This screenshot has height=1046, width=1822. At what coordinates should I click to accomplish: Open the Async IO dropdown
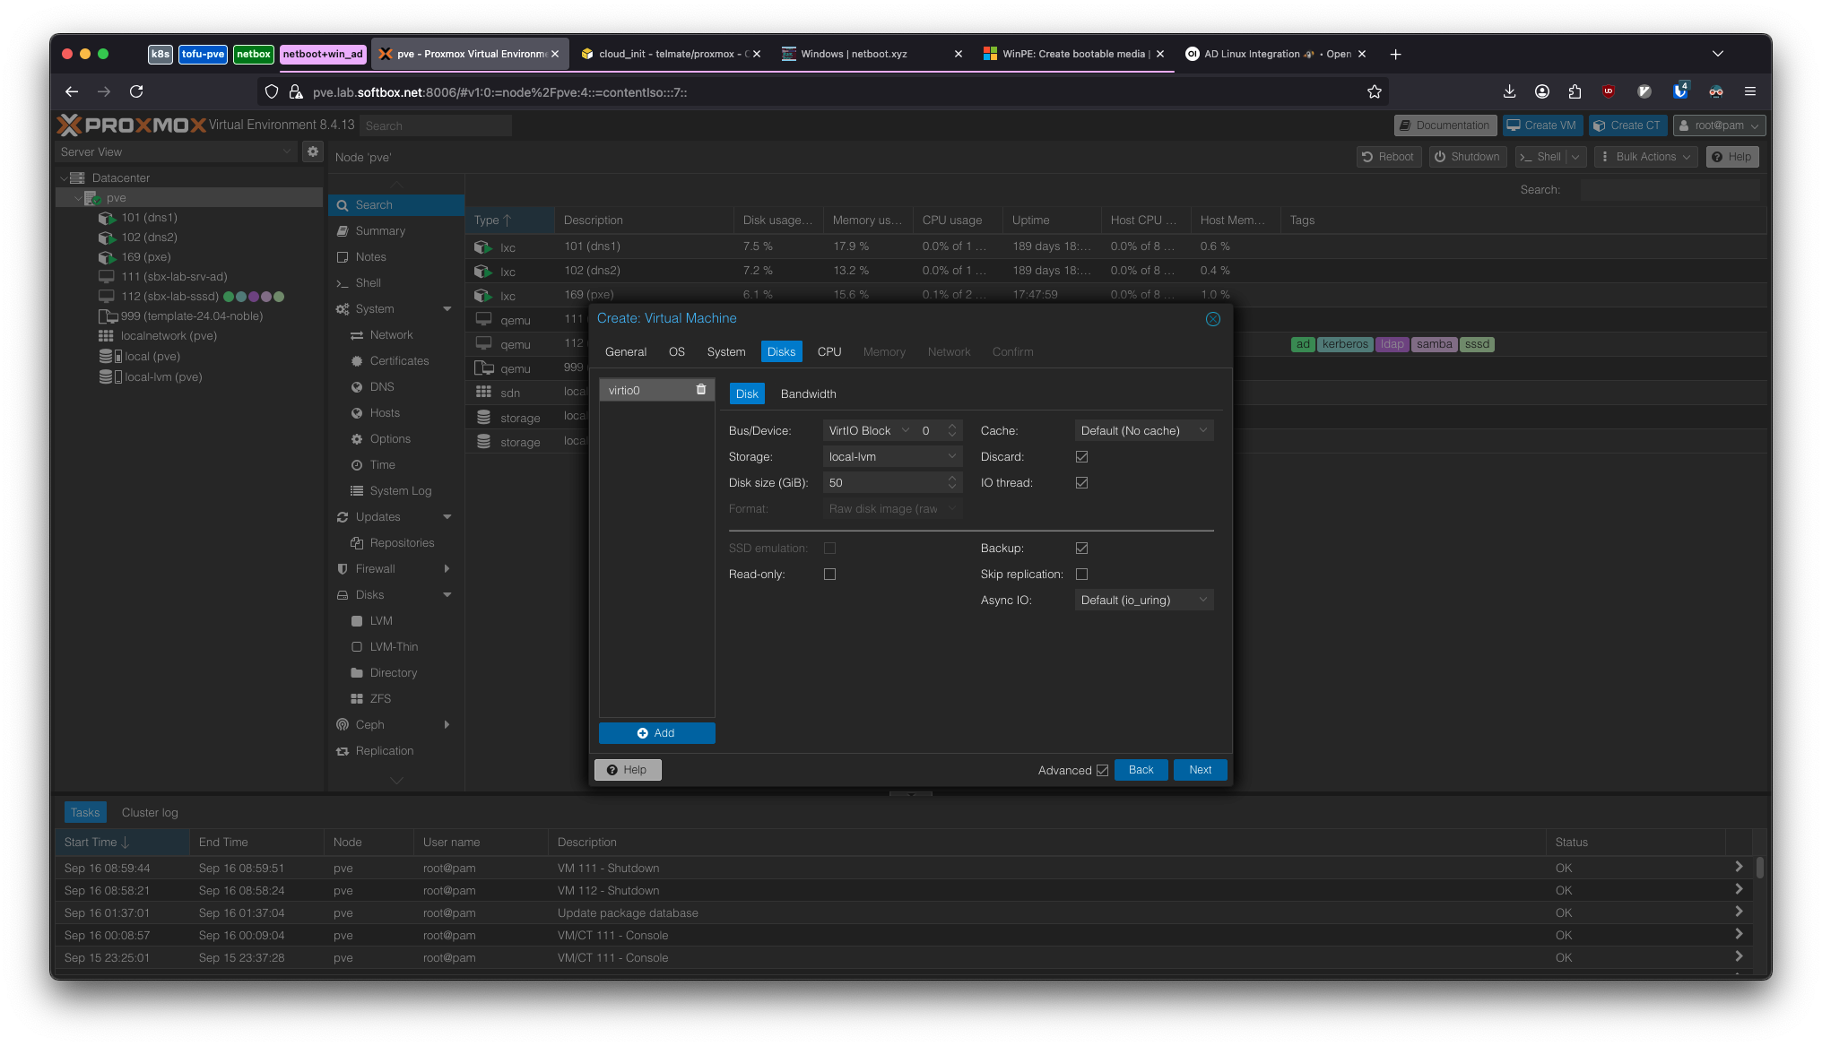tap(1143, 600)
